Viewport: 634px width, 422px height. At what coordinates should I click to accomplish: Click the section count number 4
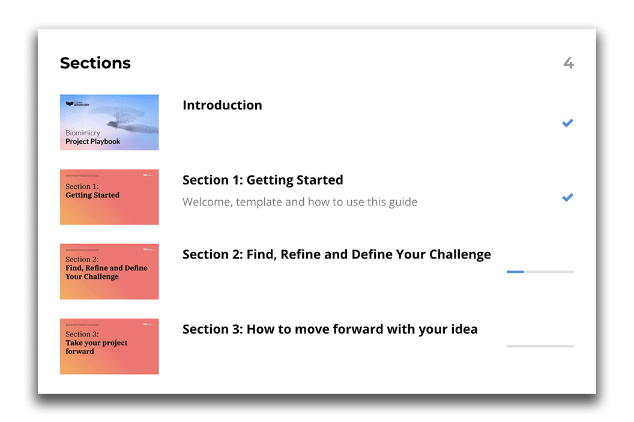pos(569,63)
